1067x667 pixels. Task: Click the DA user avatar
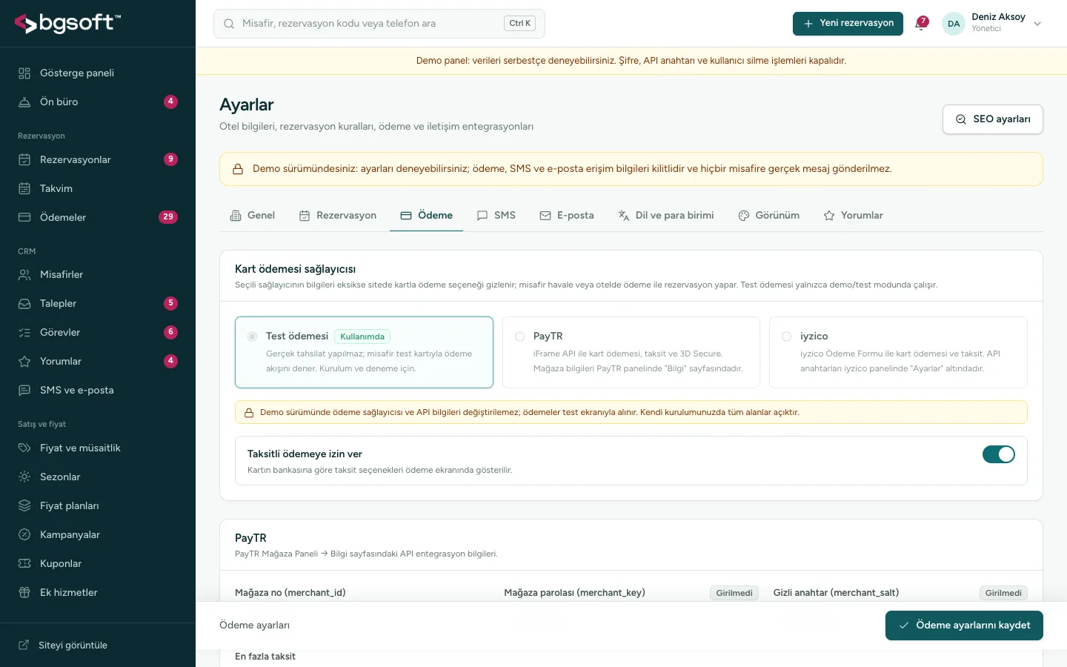[x=954, y=24]
